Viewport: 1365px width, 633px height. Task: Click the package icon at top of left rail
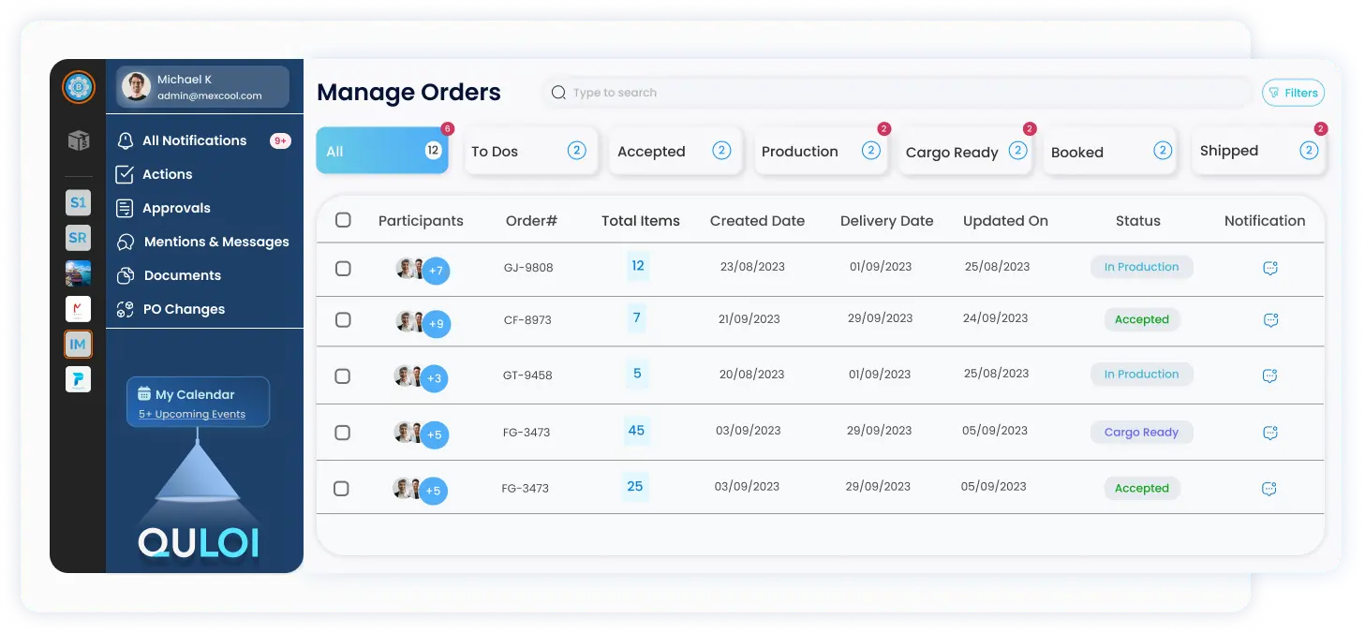click(x=78, y=140)
